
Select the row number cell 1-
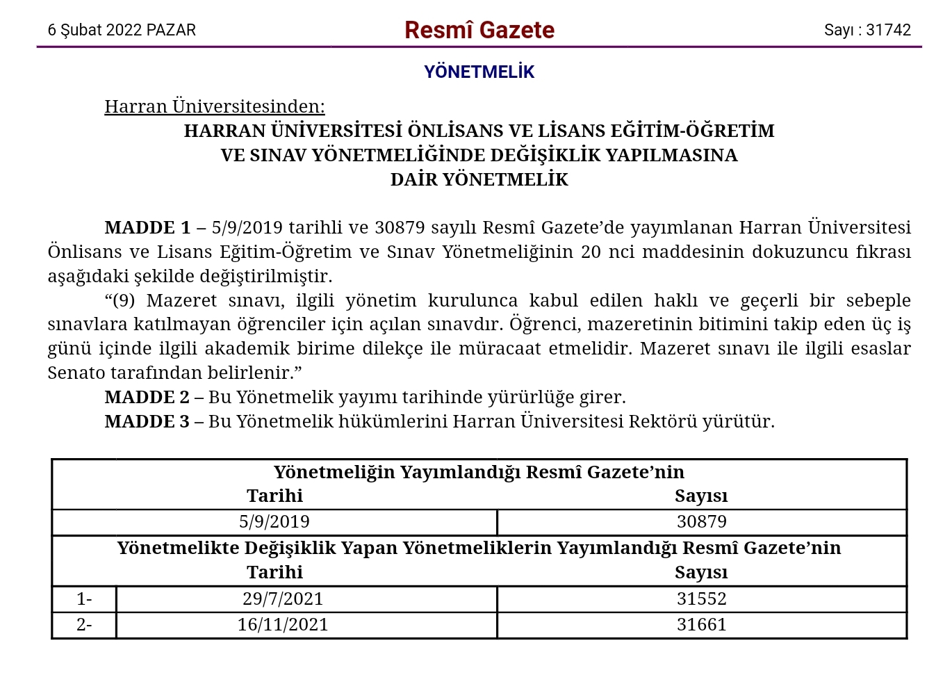click(84, 599)
